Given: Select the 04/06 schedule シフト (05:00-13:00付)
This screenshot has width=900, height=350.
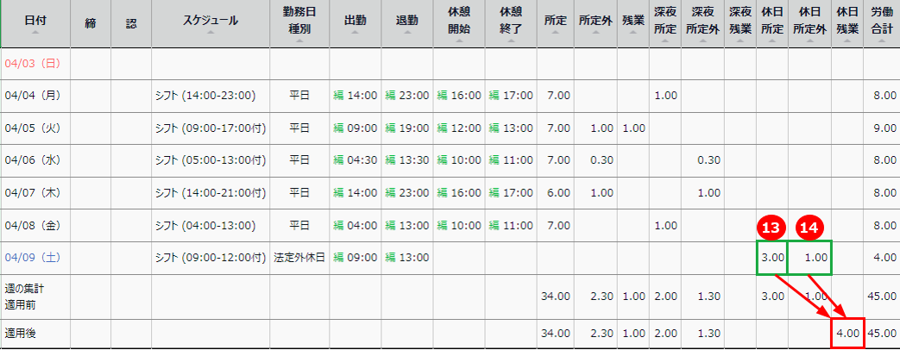Looking at the screenshot, I should pos(210,160).
